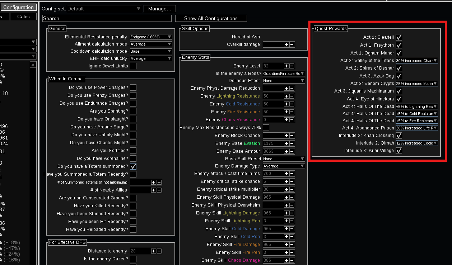This screenshot has height=265, width=452.
Task: Click the left panel scrollbar up arrow
Action: pos(33,65)
